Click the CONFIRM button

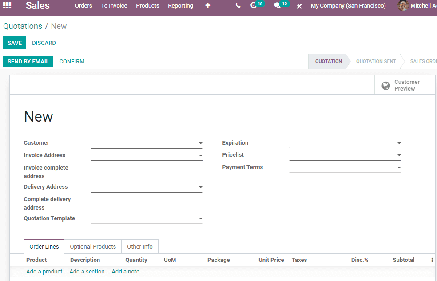(x=72, y=62)
